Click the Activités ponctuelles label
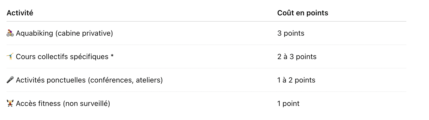 pyautogui.click(x=51, y=80)
